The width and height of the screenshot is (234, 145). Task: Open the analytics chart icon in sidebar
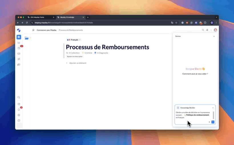(x=19, y=43)
